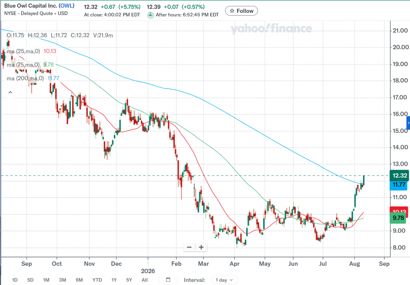This screenshot has width=410, height=285.
Task: Select the 3M range
Action: 62,280
